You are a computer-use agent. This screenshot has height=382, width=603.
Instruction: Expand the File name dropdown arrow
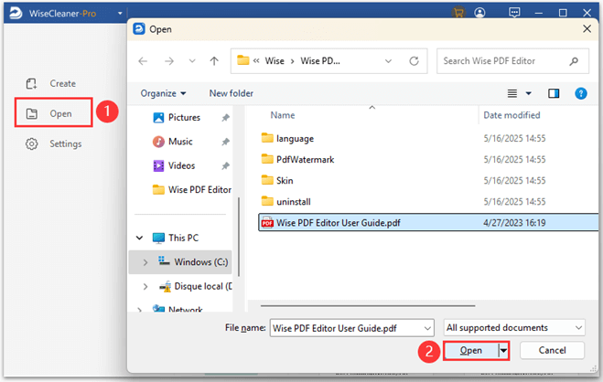coord(427,328)
